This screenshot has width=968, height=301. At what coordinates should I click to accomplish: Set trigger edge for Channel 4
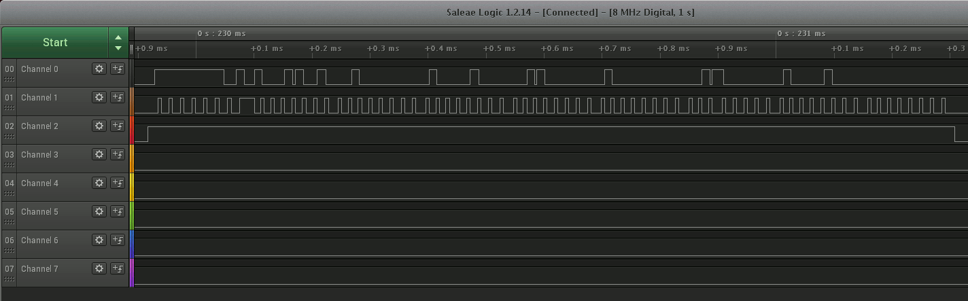pos(118,183)
